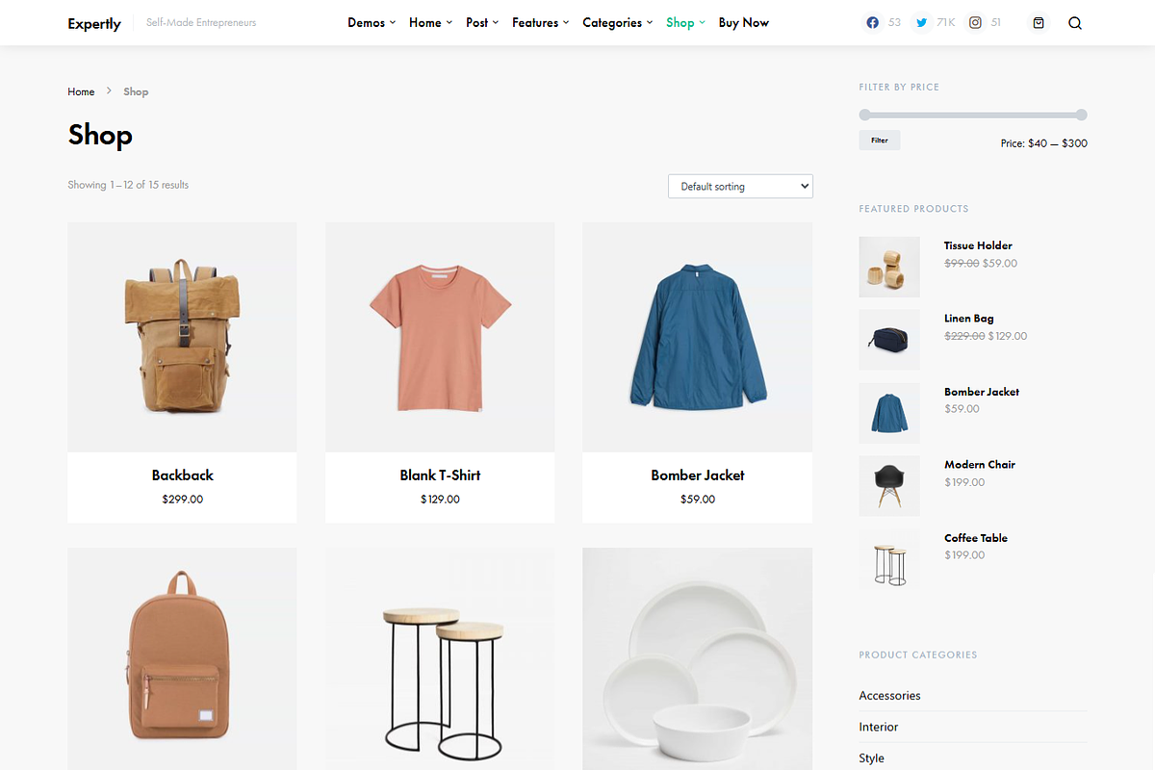Open the white plates product image
The width and height of the screenshot is (1155, 770).
click(698, 659)
